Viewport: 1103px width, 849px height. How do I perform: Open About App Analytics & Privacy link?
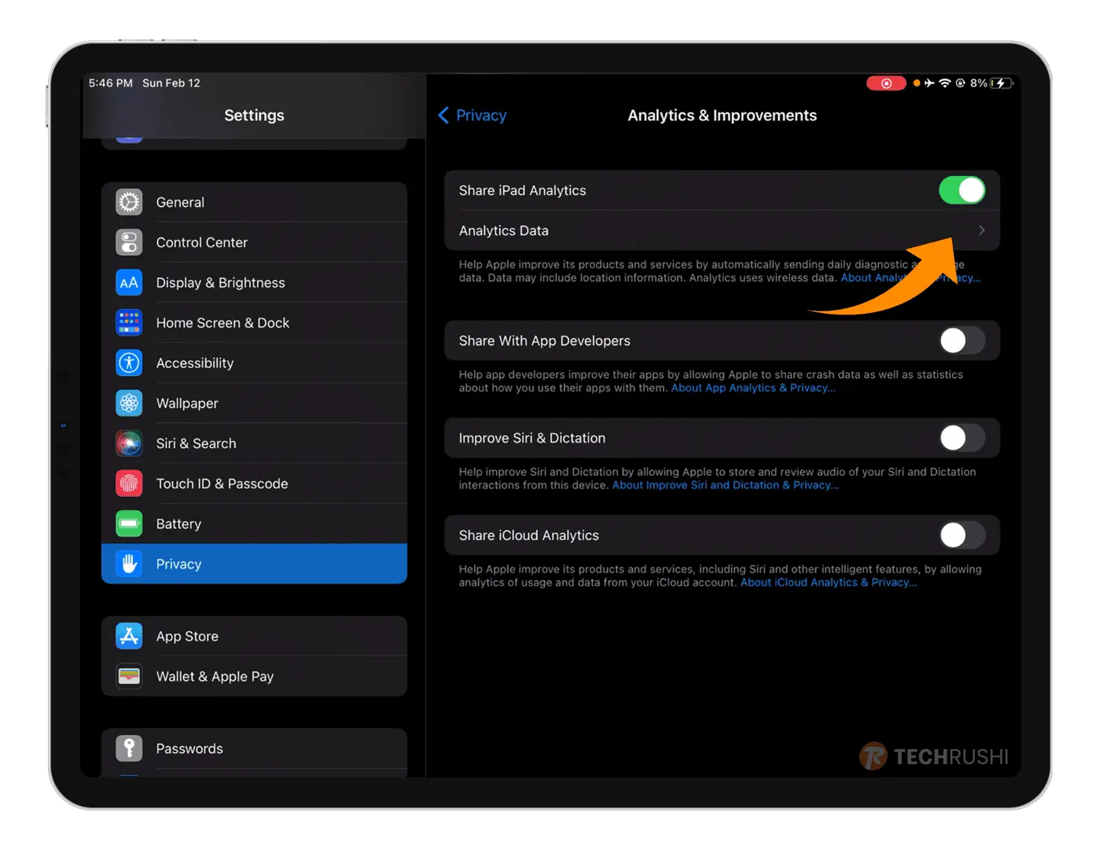click(x=752, y=388)
